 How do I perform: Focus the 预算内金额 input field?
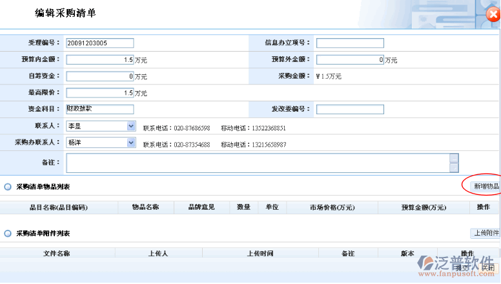click(99, 60)
